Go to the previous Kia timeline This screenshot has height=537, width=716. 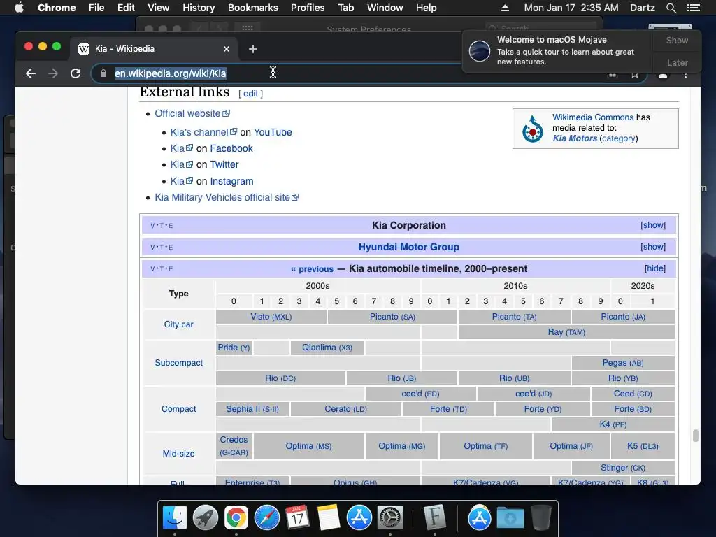tap(313, 269)
